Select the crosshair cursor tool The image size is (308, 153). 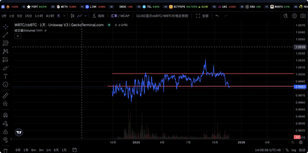click(x=5, y=27)
